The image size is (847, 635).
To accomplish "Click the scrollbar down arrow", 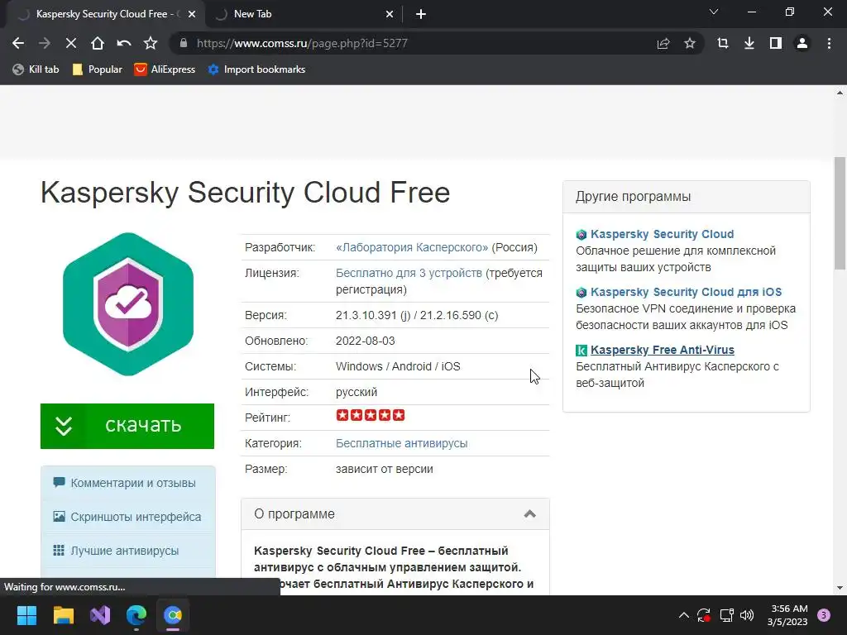I will (840, 588).
